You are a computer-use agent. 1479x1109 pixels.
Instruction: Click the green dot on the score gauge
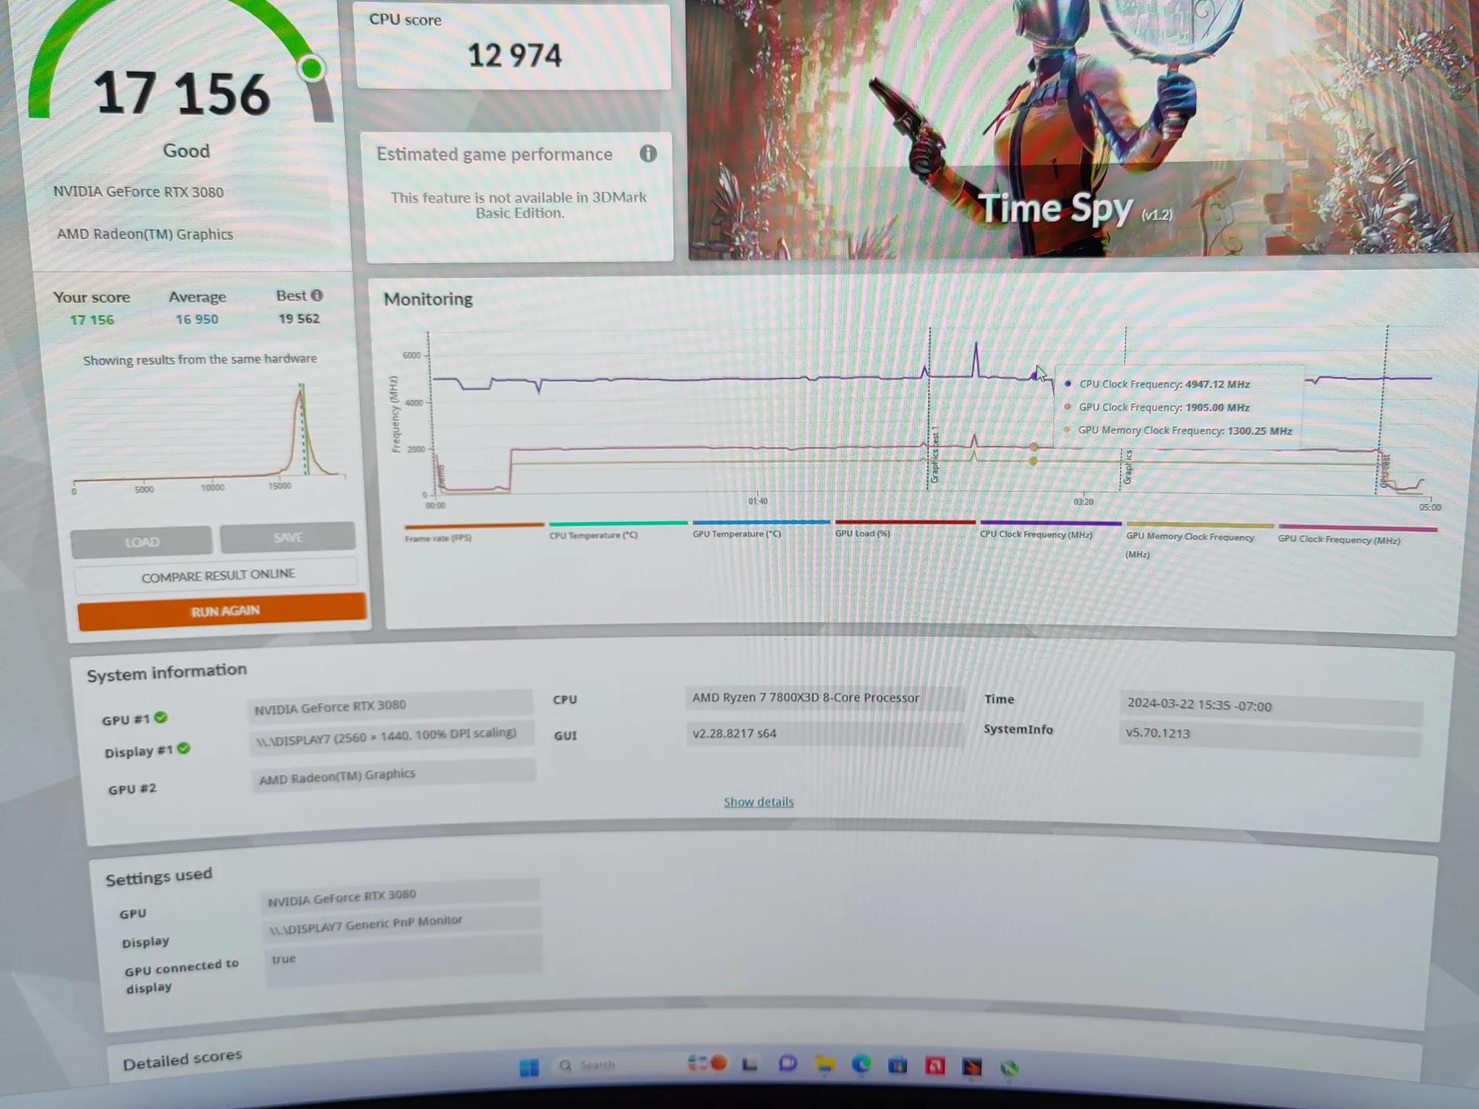pyautogui.click(x=312, y=69)
